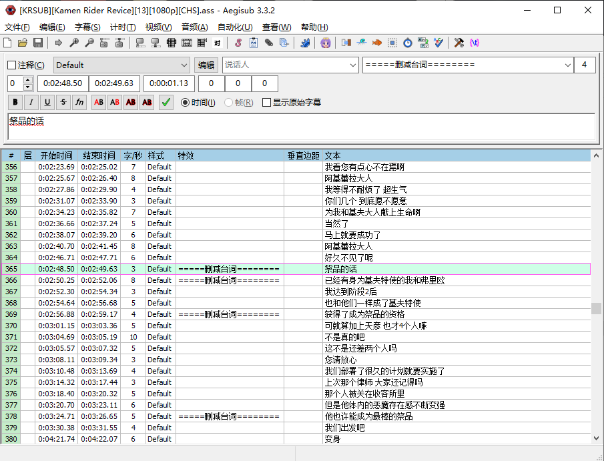
Task: Click the 编辑 style edit button
Action: point(206,65)
